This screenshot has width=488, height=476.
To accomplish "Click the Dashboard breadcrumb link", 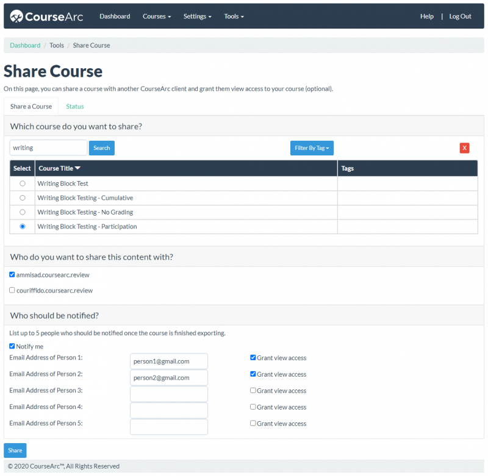I will pos(25,45).
